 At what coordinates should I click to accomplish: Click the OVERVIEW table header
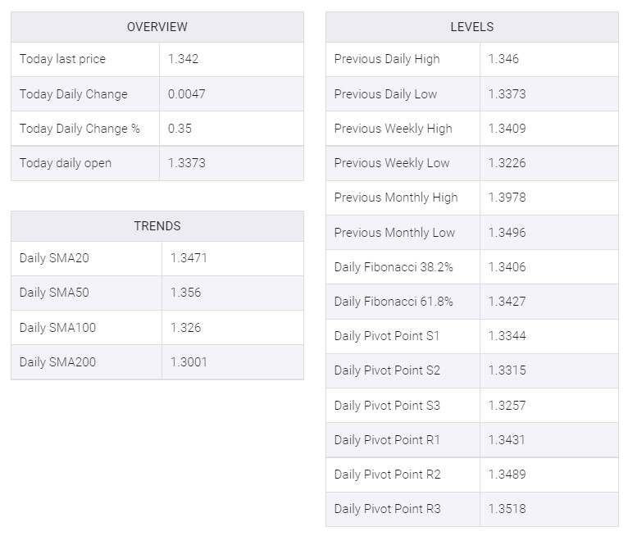[x=157, y=27]
